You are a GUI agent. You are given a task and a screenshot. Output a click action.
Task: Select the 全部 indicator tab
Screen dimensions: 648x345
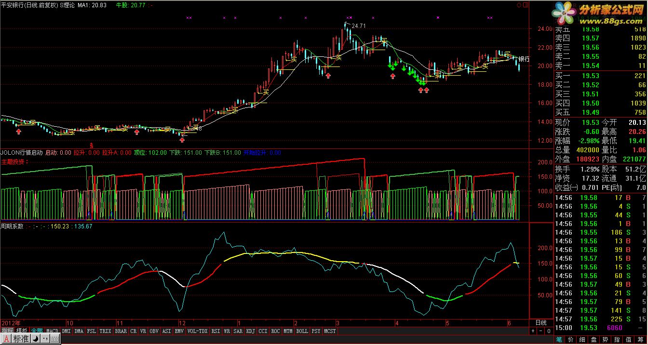(37, 331)
